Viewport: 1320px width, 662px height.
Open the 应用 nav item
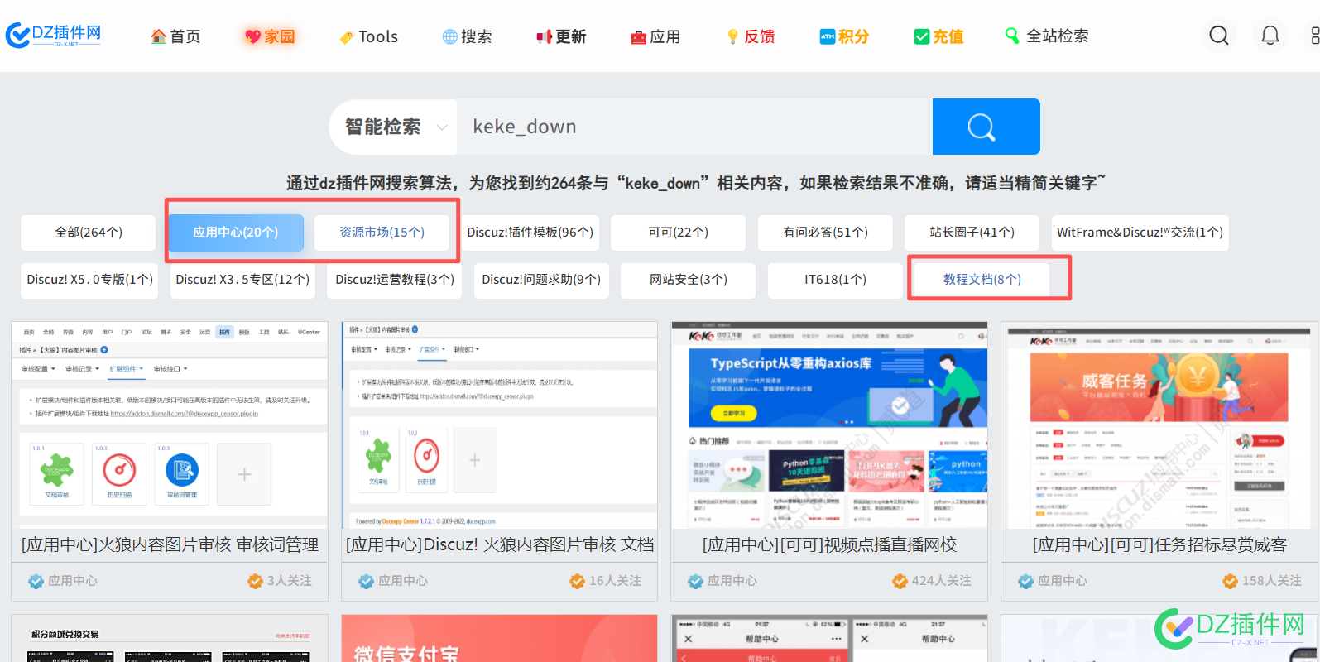click(655, 36)
